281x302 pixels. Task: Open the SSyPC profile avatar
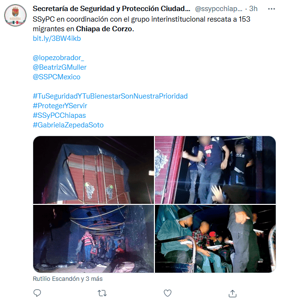[x=15, y=15]
